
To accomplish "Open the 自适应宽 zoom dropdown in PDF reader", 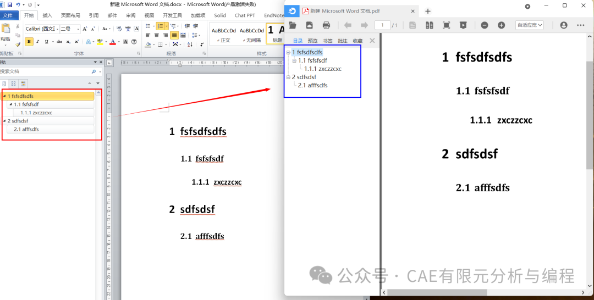I will (530, 25).
